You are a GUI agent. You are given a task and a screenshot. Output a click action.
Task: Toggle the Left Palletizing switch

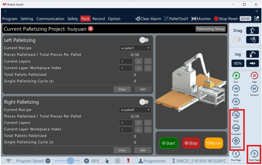pyautogui.click(x=144, y=40)
